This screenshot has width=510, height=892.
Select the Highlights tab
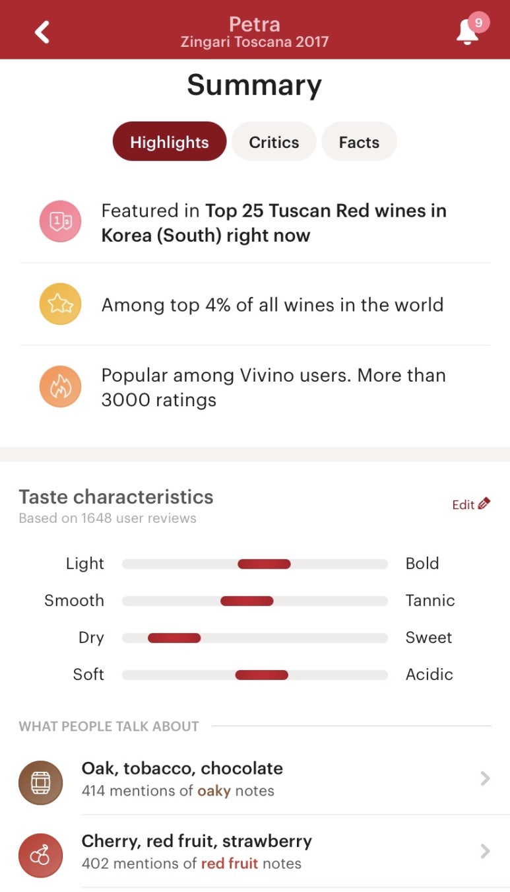170,142
